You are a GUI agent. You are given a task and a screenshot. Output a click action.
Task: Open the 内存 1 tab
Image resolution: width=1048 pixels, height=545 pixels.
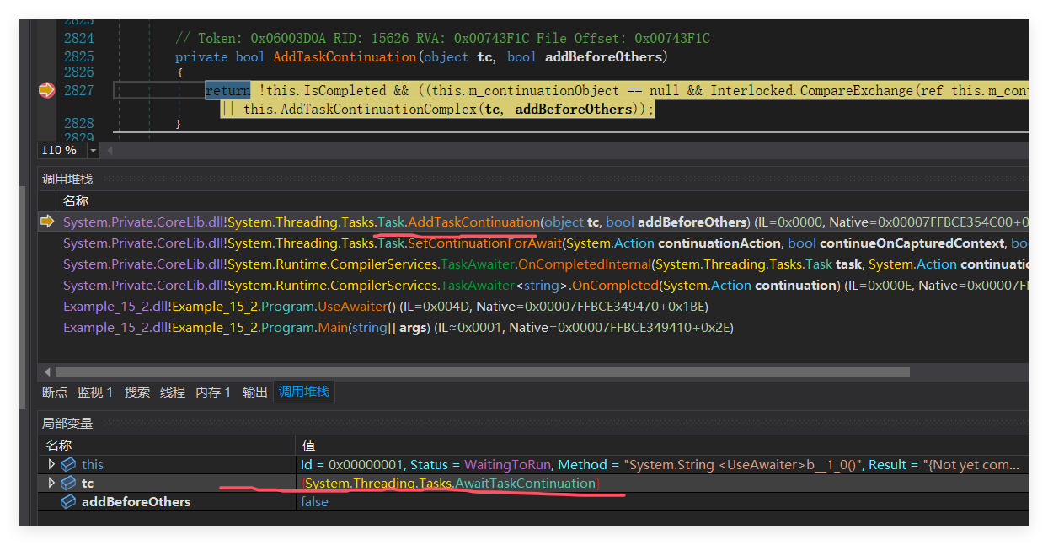coord(213,392)
